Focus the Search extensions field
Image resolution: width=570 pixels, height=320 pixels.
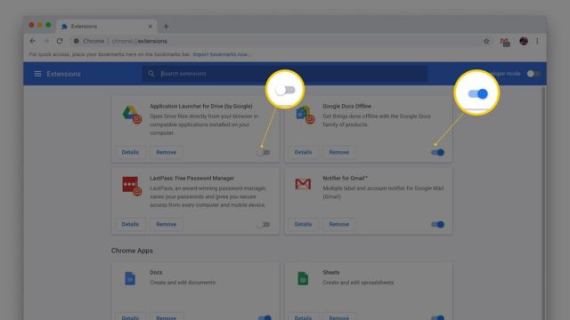pos(285,74)
